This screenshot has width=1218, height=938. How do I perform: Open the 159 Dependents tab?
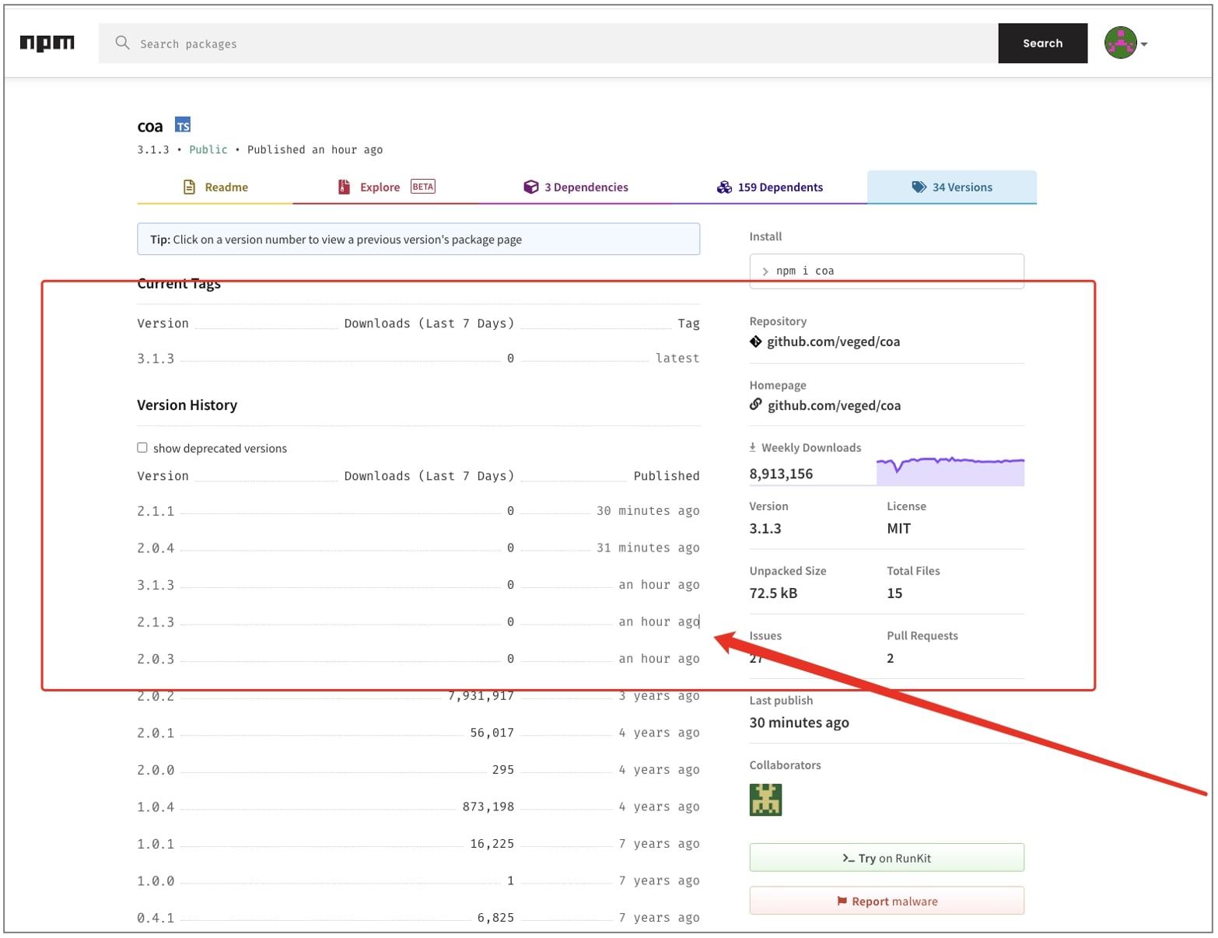[x=780, y=187]
